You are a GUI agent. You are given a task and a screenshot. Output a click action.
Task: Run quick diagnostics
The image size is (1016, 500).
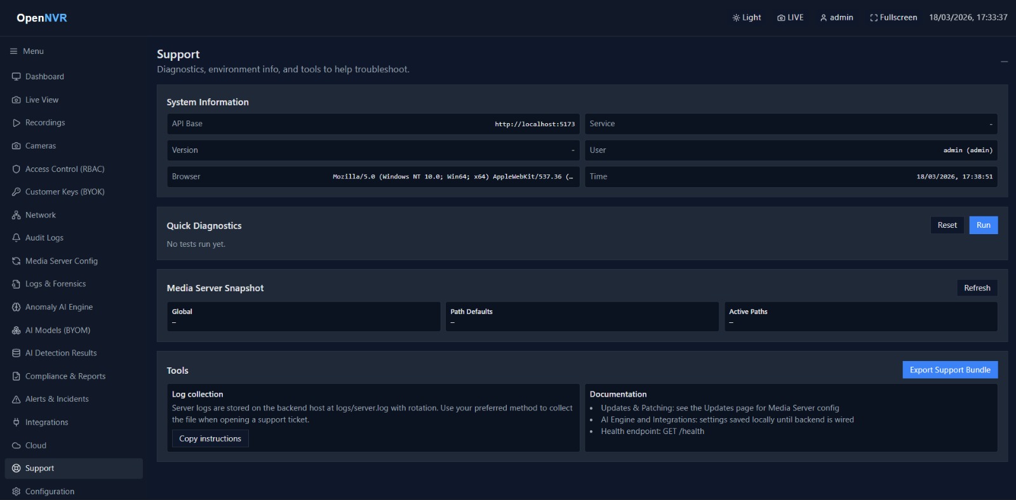(x=983, y=225)
